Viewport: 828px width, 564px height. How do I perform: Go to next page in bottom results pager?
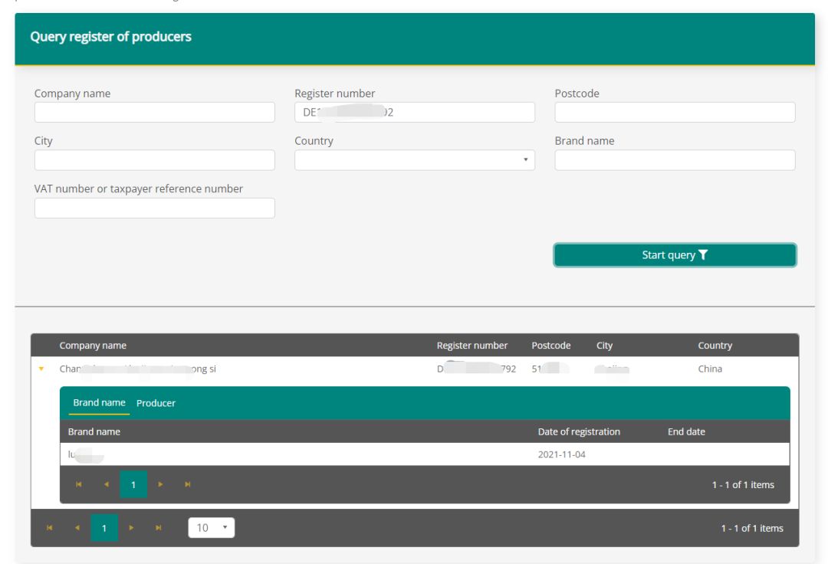pyautogui.click(x=131, y=528)
